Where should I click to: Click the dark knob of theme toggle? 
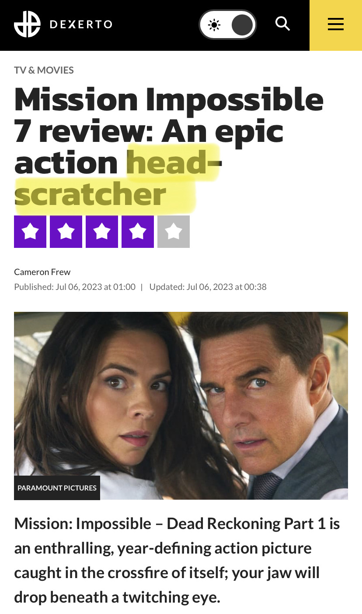[242, 25]
